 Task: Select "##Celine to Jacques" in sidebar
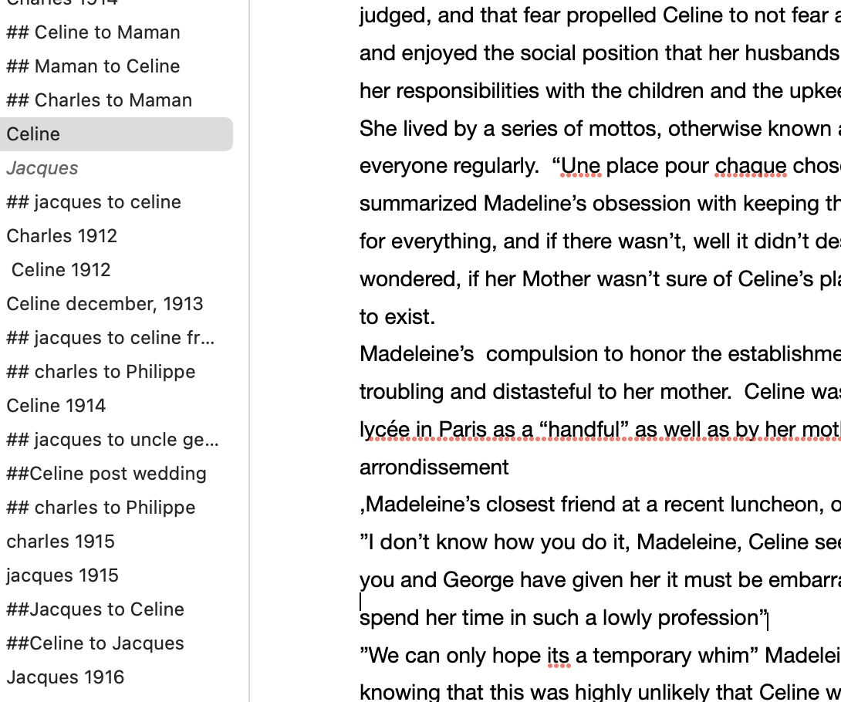click(x=95, y=643)
